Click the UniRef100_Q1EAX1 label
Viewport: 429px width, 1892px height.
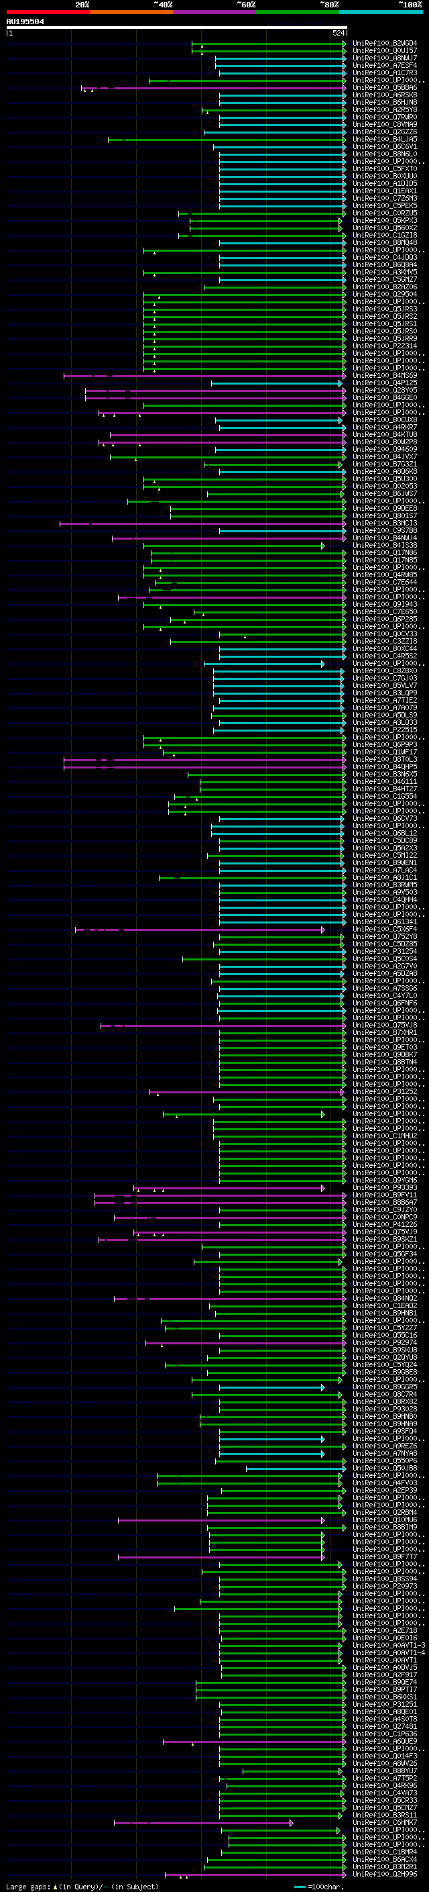pyautogui.click(x=384, y=191)
